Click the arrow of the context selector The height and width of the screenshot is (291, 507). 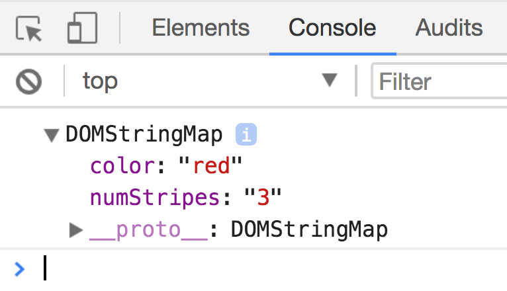329,81
